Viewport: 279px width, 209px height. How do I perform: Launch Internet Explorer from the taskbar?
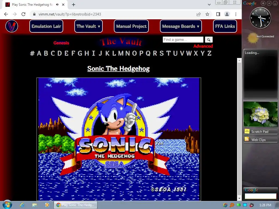(x=22, y=205)
